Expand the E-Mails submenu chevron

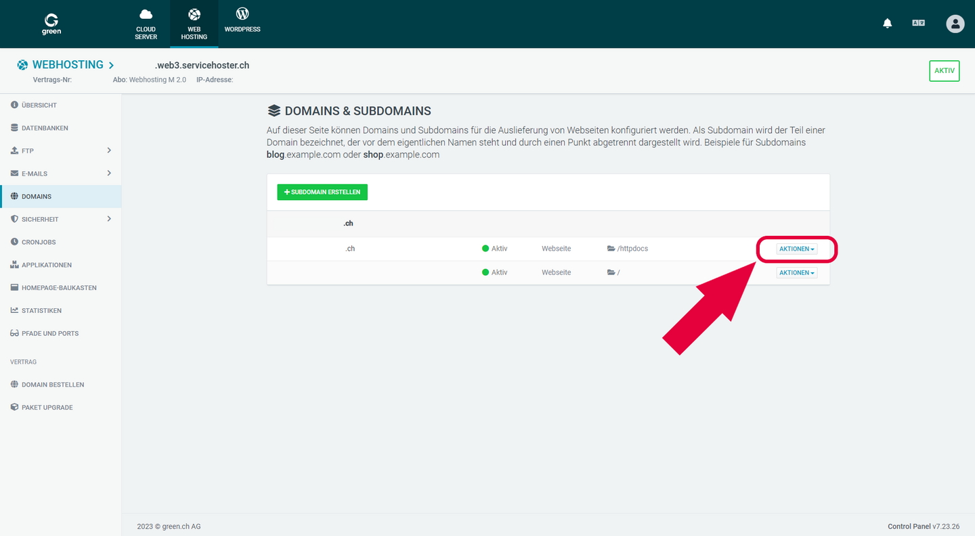pyautogui.click(x=109, y=173)
